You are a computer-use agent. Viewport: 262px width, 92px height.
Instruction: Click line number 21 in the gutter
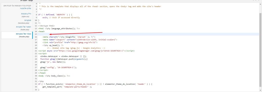click(36, 51)
